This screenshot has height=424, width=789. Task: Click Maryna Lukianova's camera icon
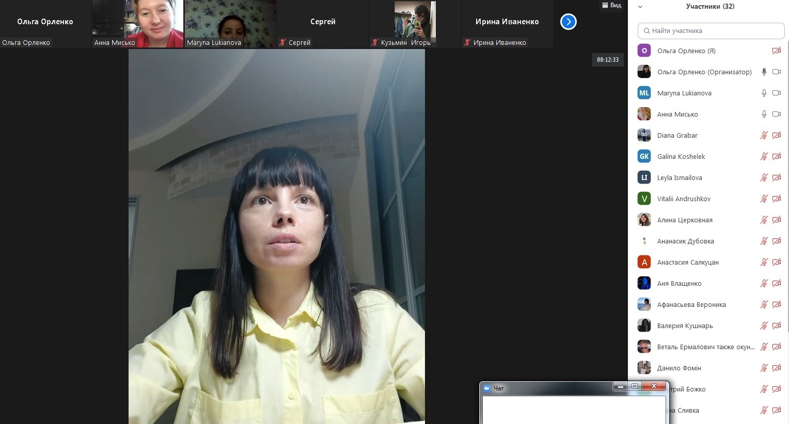coord(776,93)
